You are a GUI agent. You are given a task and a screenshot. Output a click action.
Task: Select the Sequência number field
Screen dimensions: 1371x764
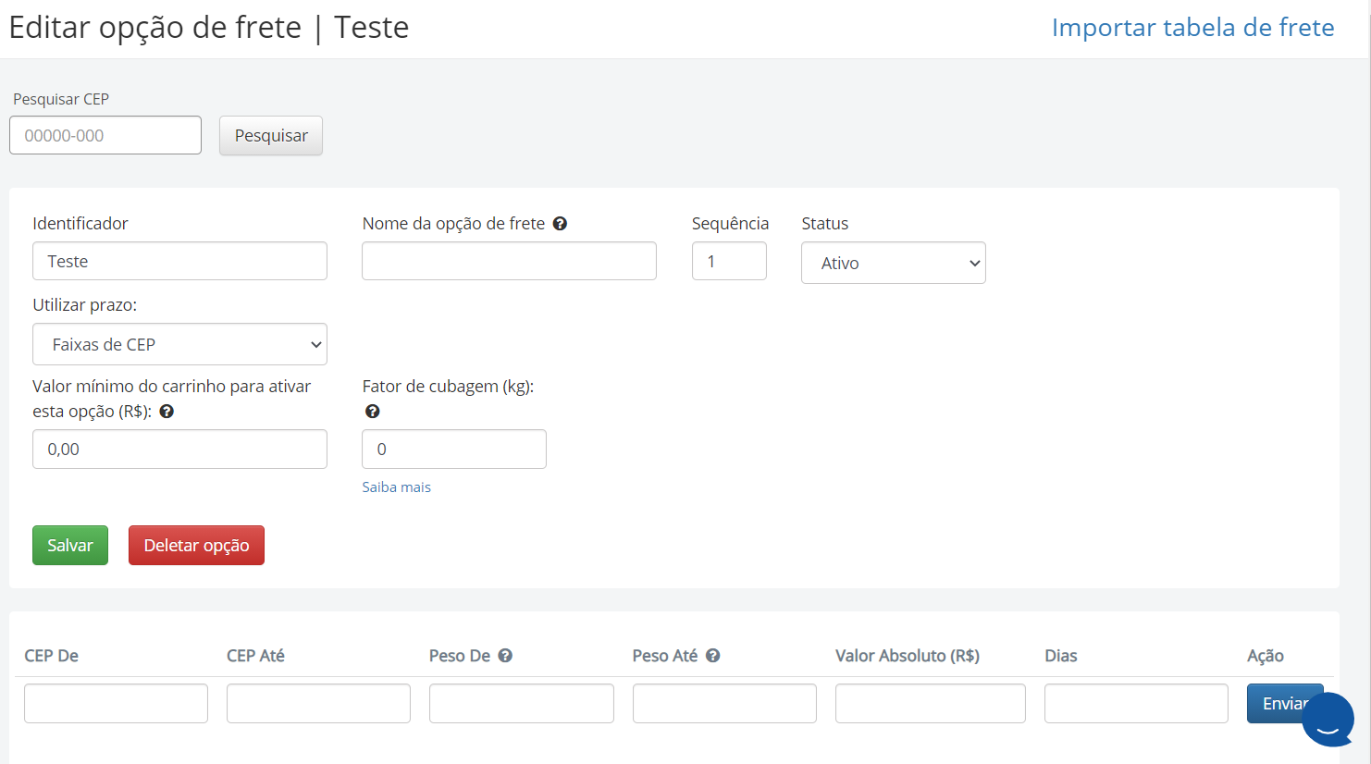pyautogui.click(x=729, y=262)
